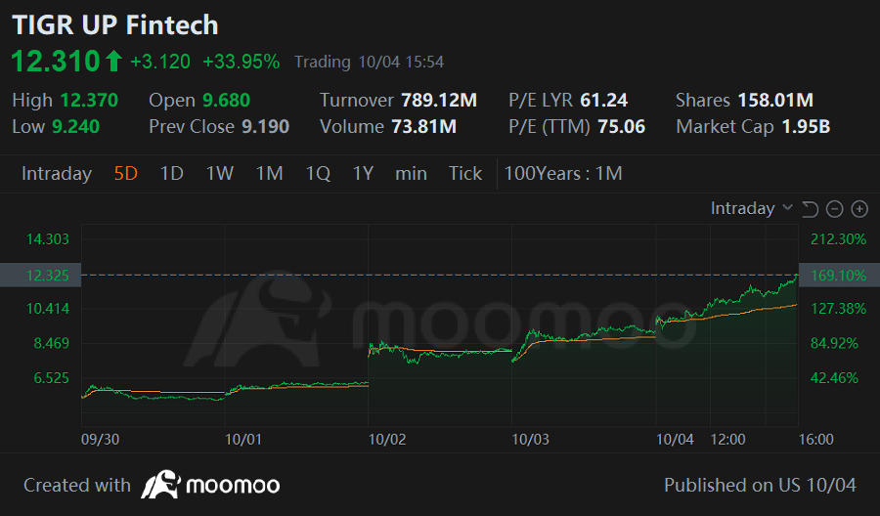This screenshot has height=516, width=880.
Task: Select the 1M timeframe tab
Action: (270, 173)
